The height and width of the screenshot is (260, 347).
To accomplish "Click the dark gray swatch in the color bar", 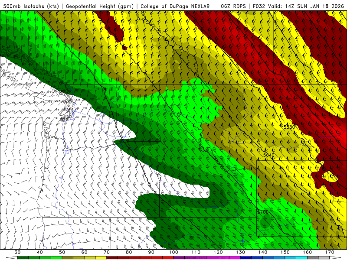I will pos(313,257).
